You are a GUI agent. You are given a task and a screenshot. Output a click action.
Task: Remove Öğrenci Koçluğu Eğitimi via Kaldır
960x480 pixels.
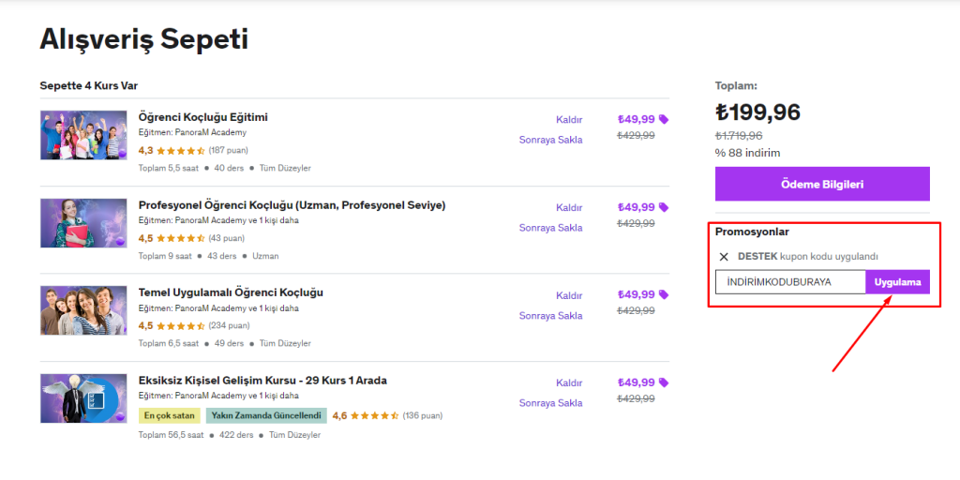pos(569,119)
